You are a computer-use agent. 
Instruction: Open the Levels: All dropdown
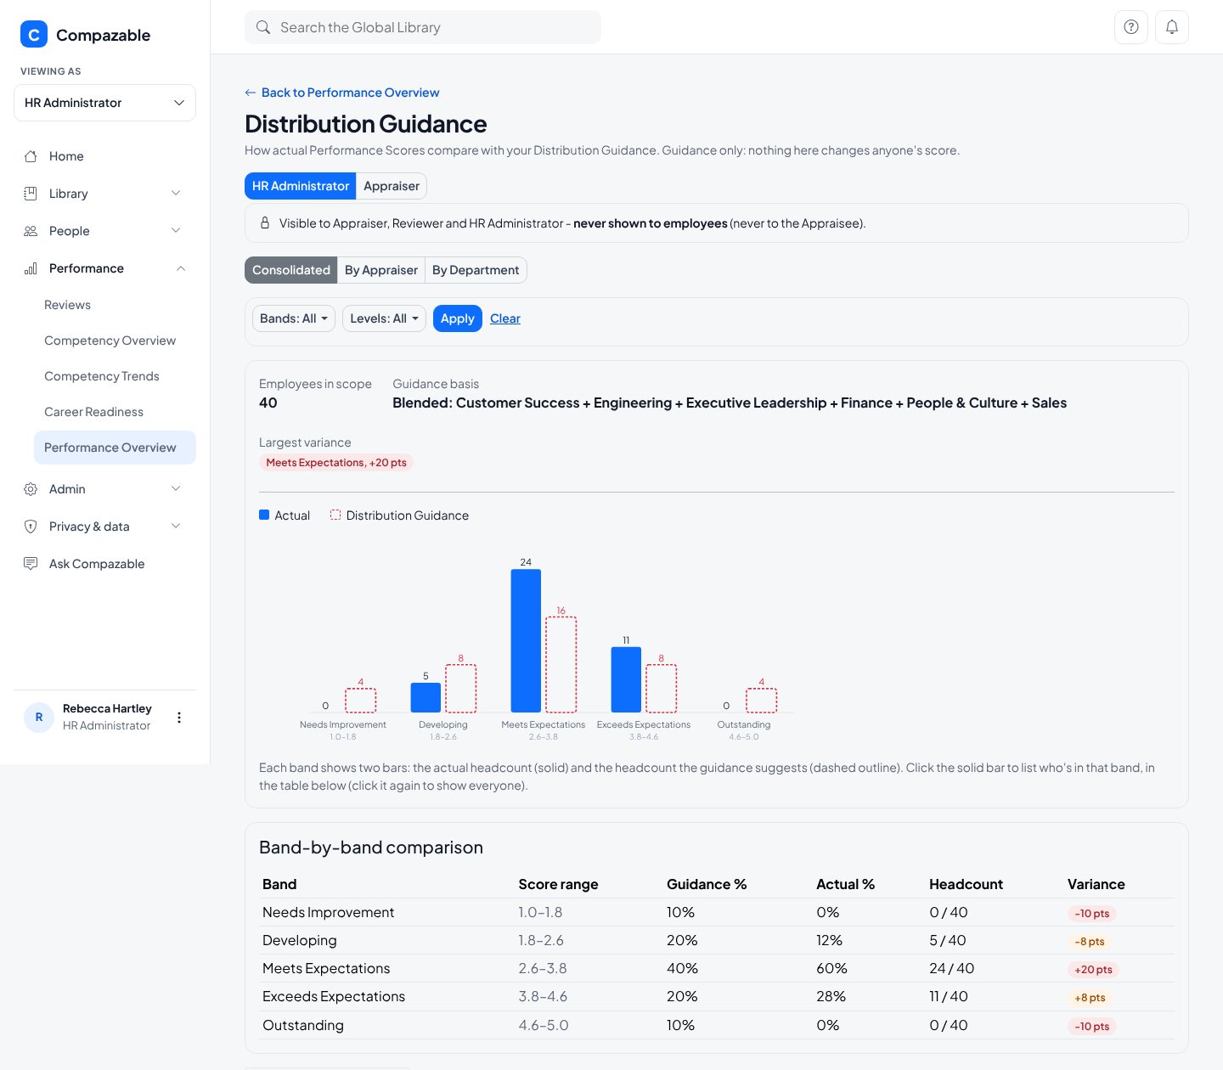[384, 318]
